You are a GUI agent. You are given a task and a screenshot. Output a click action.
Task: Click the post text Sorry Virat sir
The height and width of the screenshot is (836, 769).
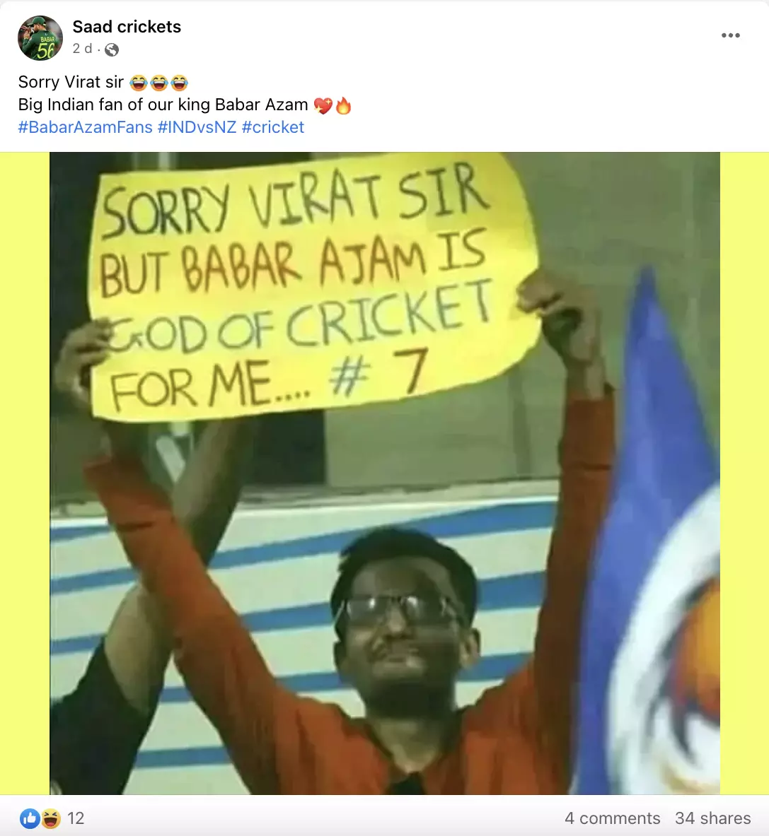(71, 82)
